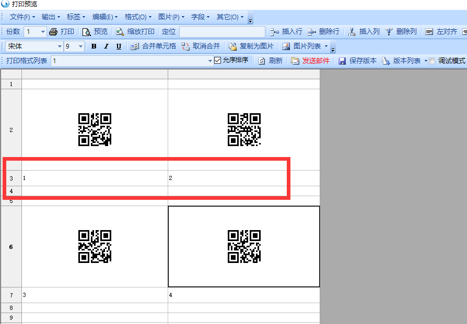Copy as picture with 复制为图片
This screenshot has width=467, height=324.
[251, 46]
